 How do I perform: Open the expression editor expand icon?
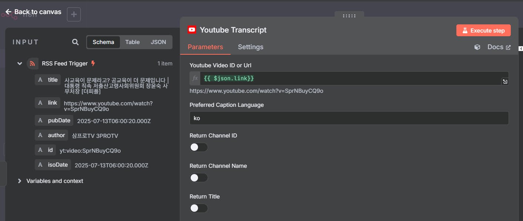pyautogui.click(x=505, y=82)
